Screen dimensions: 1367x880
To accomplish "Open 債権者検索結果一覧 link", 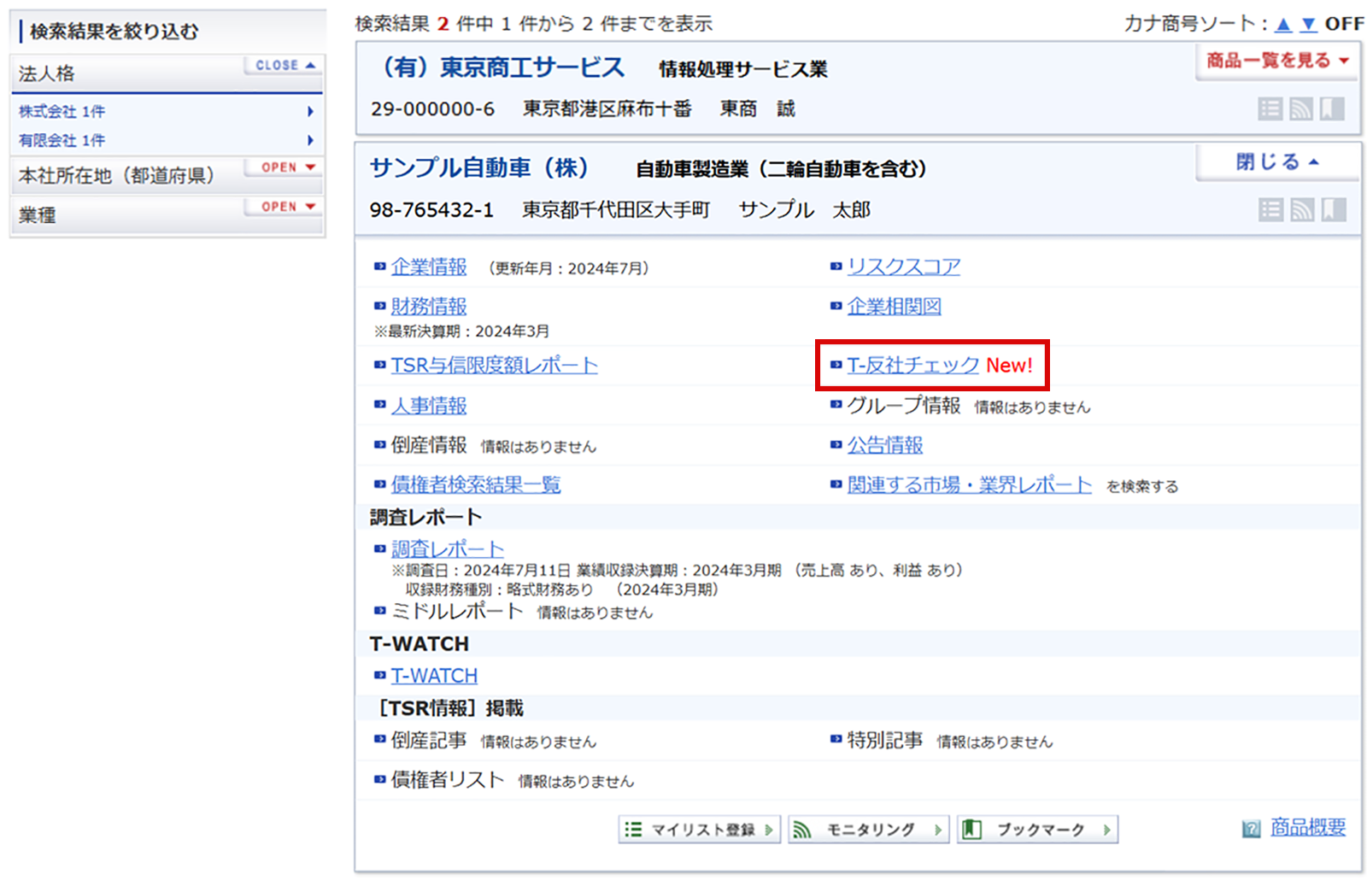I will [x=476, y=485].
